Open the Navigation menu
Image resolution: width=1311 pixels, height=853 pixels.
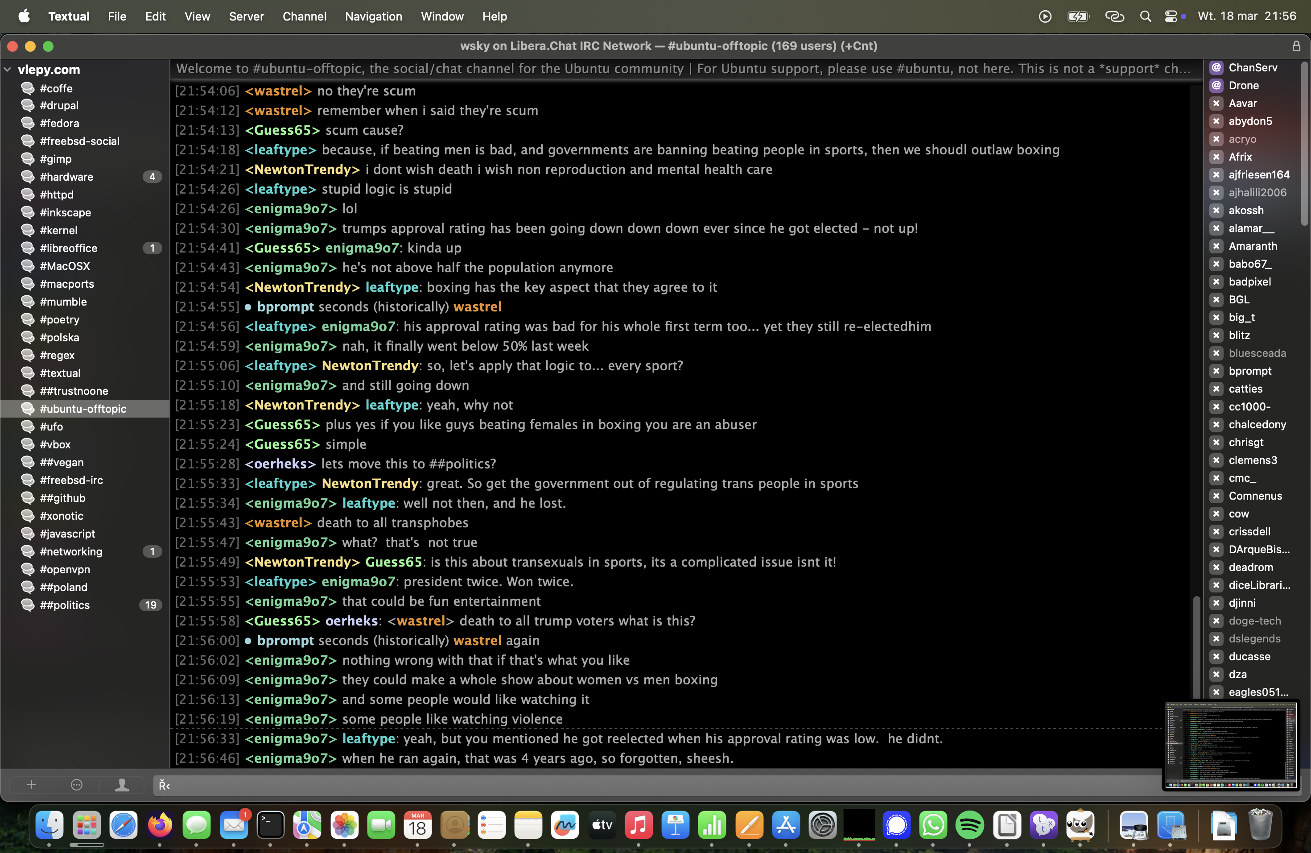373,17
